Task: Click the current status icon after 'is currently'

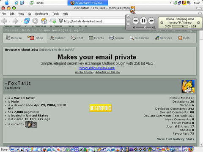Action: pos(31,125)
